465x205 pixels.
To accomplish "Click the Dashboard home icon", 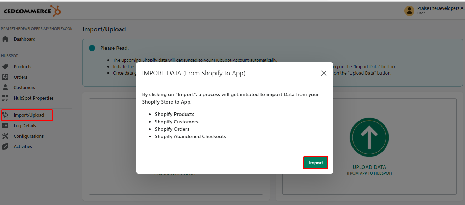I will tap(5, 39).
